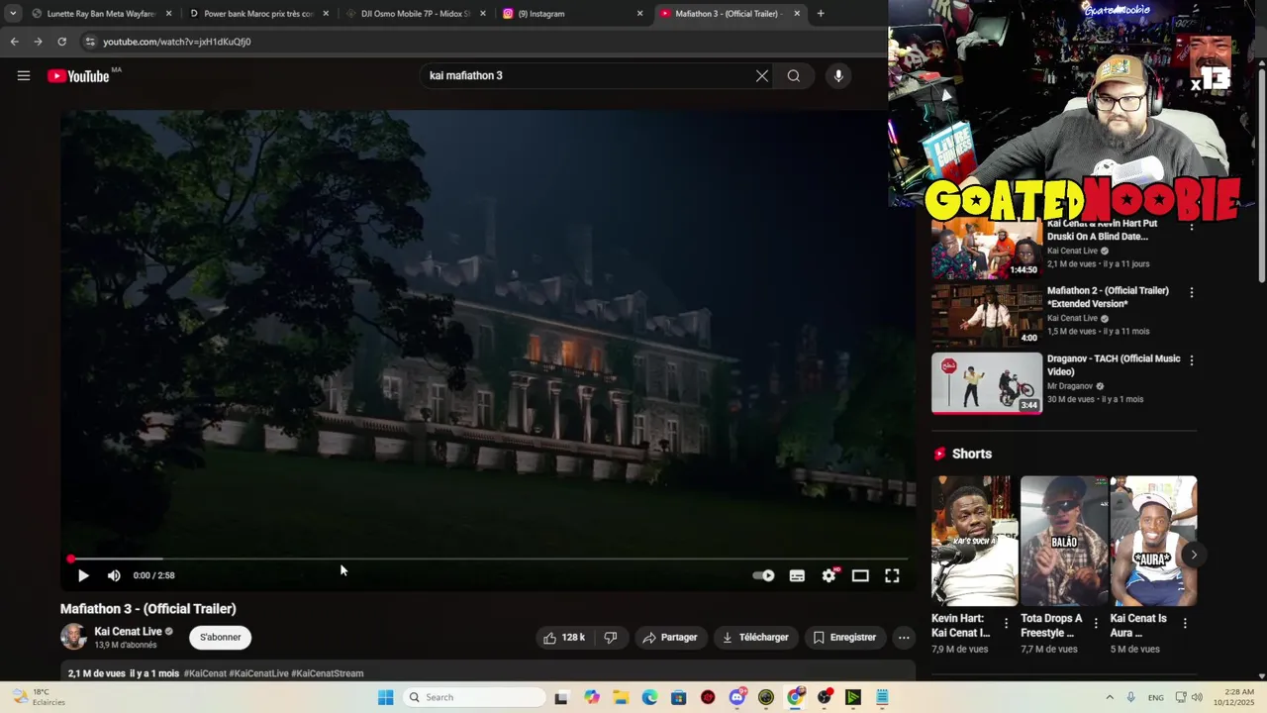Toggle autoplay switch in player
The image size is (1267, 713).
763,575
